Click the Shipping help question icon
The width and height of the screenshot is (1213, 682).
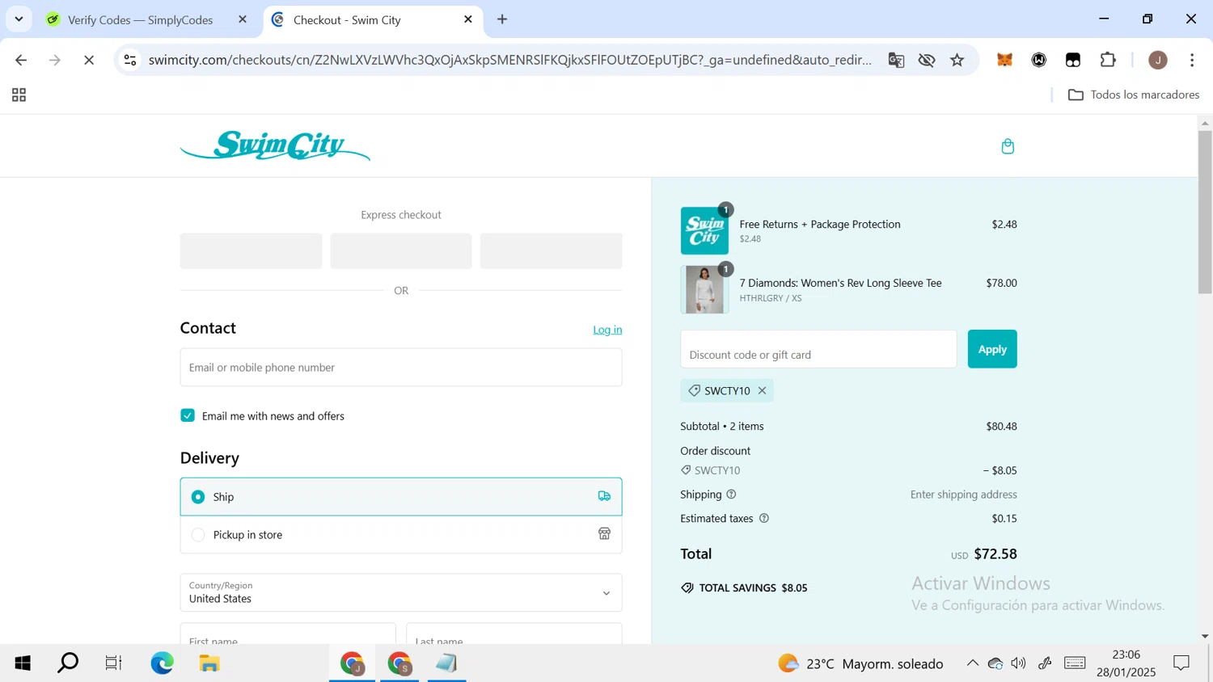point(731,495)
